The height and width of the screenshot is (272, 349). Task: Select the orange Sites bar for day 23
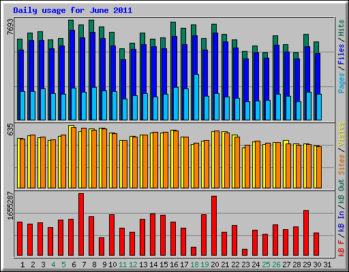pos(247,167)
